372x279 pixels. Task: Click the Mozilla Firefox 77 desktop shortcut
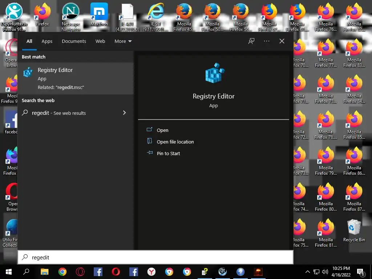coord(326,53)
